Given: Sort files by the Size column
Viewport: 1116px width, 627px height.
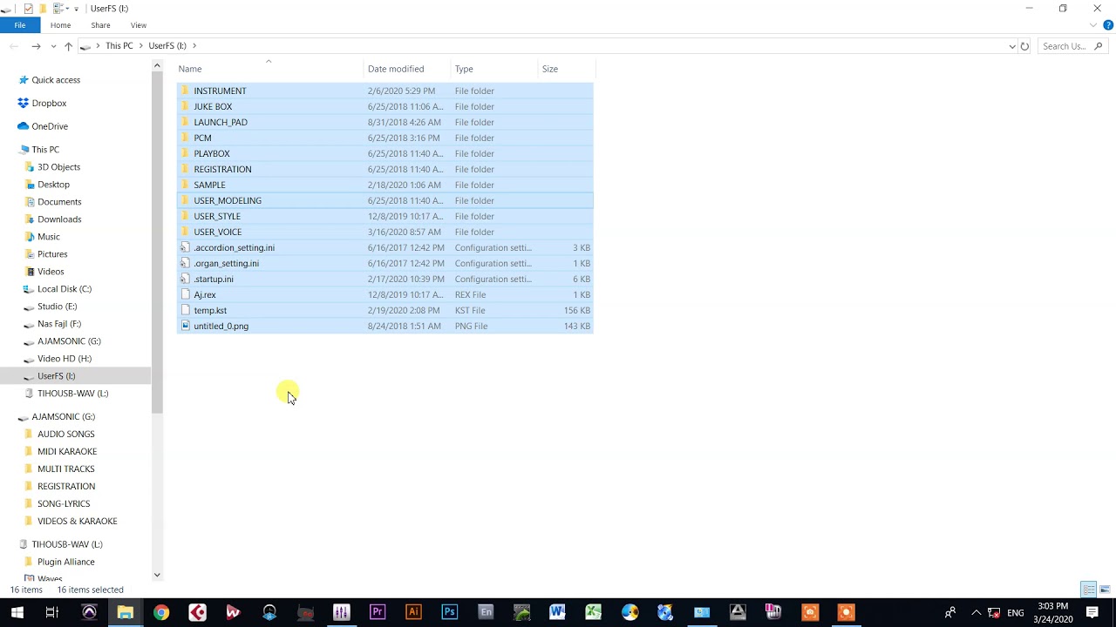Looking at the screenshot, I should 566,69.
